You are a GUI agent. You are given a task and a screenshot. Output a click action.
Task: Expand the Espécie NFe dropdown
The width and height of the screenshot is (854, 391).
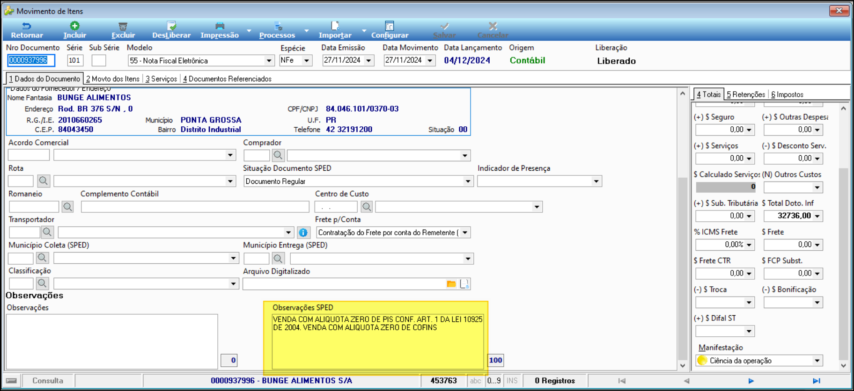tap(307, 61)
